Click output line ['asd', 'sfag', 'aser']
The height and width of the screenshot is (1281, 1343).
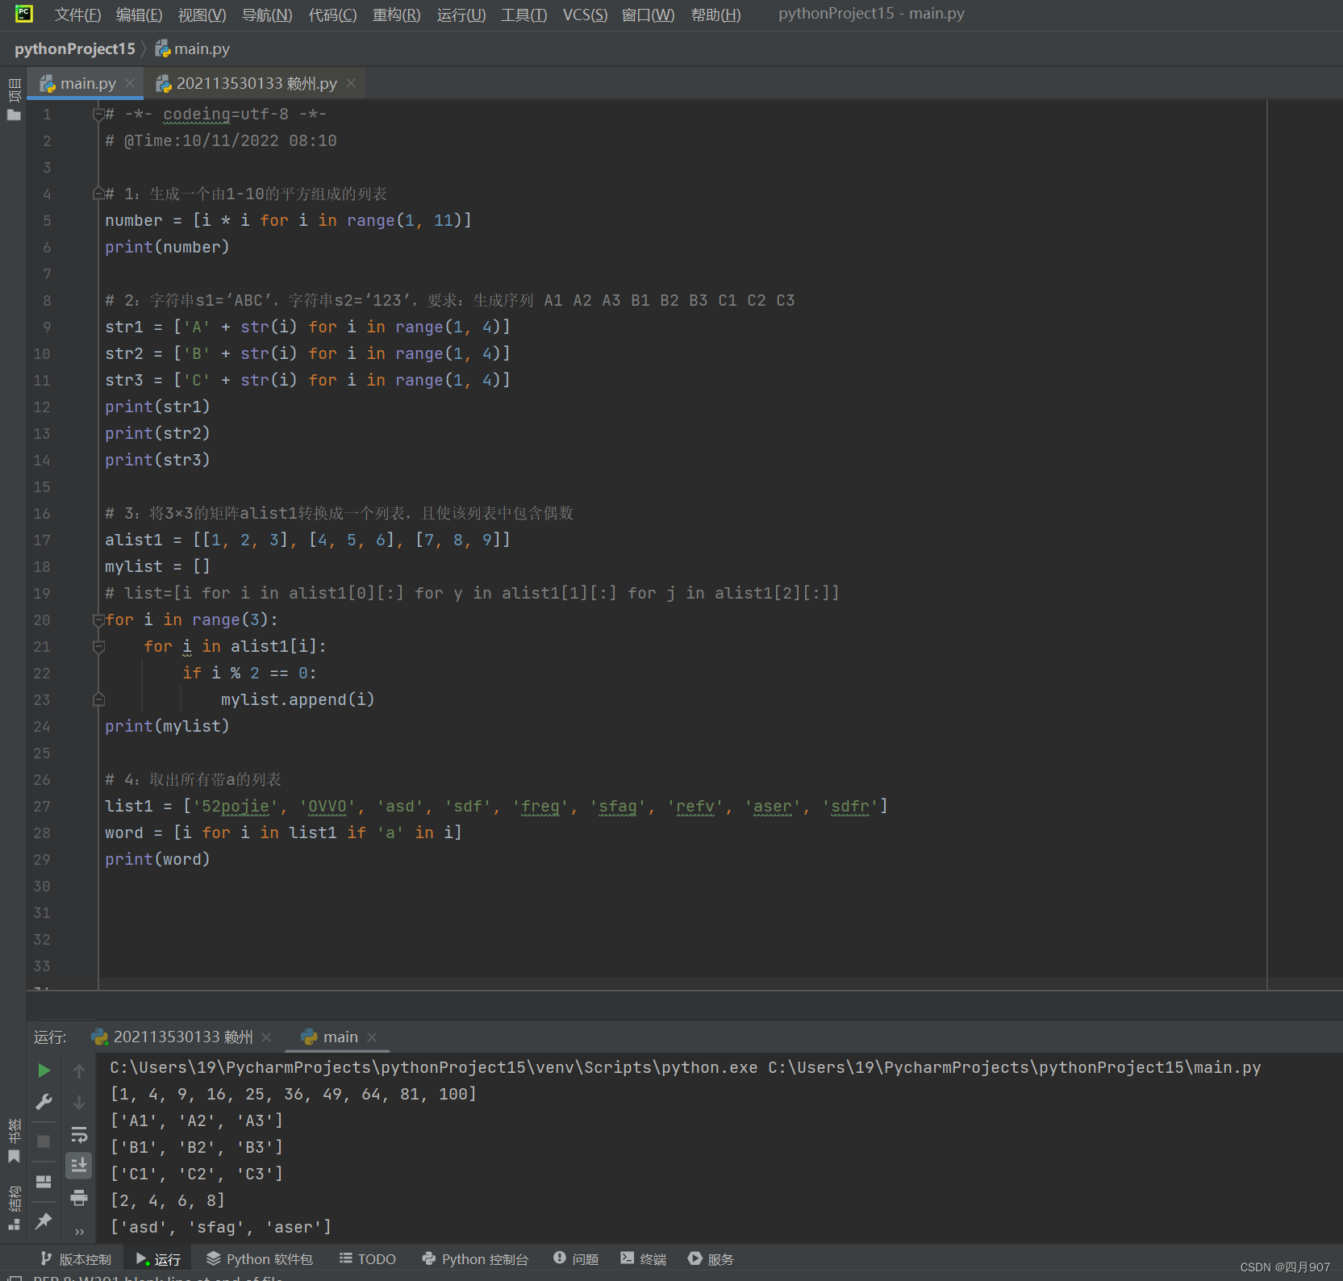pos(220,1227)
